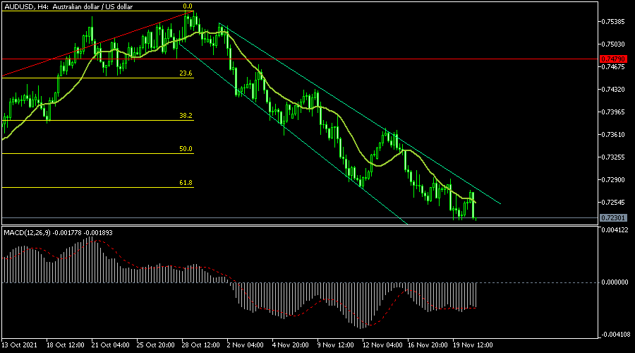
Task: Click the -0.004108 MACD scale value
Action: [x=615, y=335]
